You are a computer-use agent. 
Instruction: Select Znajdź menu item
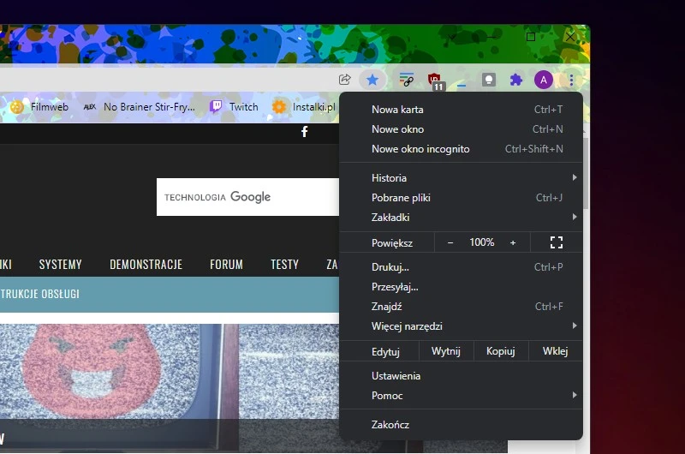click(x=461, y=307)
